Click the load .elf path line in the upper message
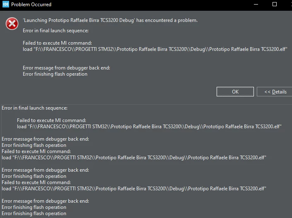The height and width of the screenshot is (218, 292). click(x=155, y=49)
